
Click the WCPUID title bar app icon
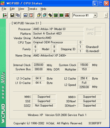click(2, 3)
